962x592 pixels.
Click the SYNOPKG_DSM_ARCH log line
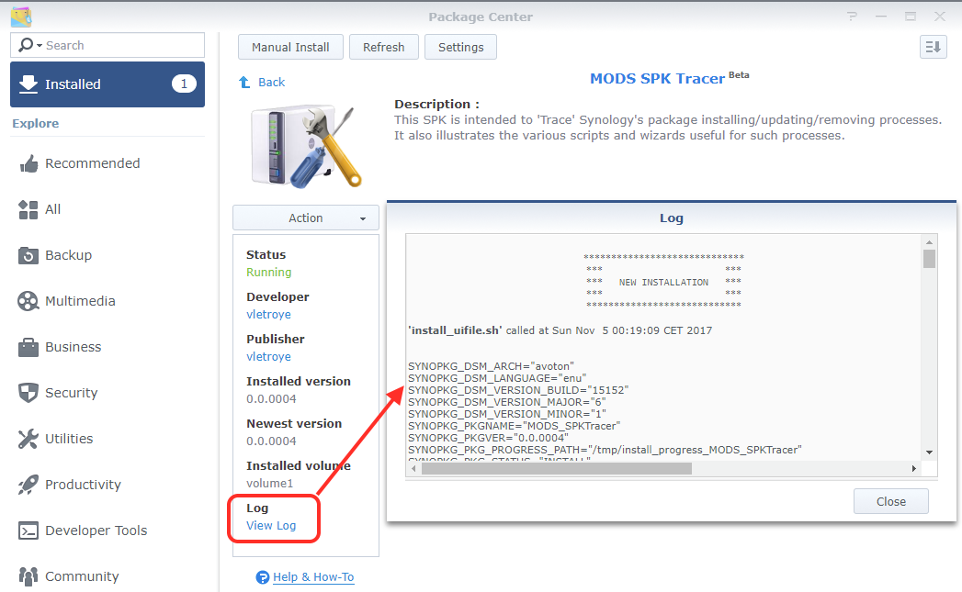pos(492,366)
